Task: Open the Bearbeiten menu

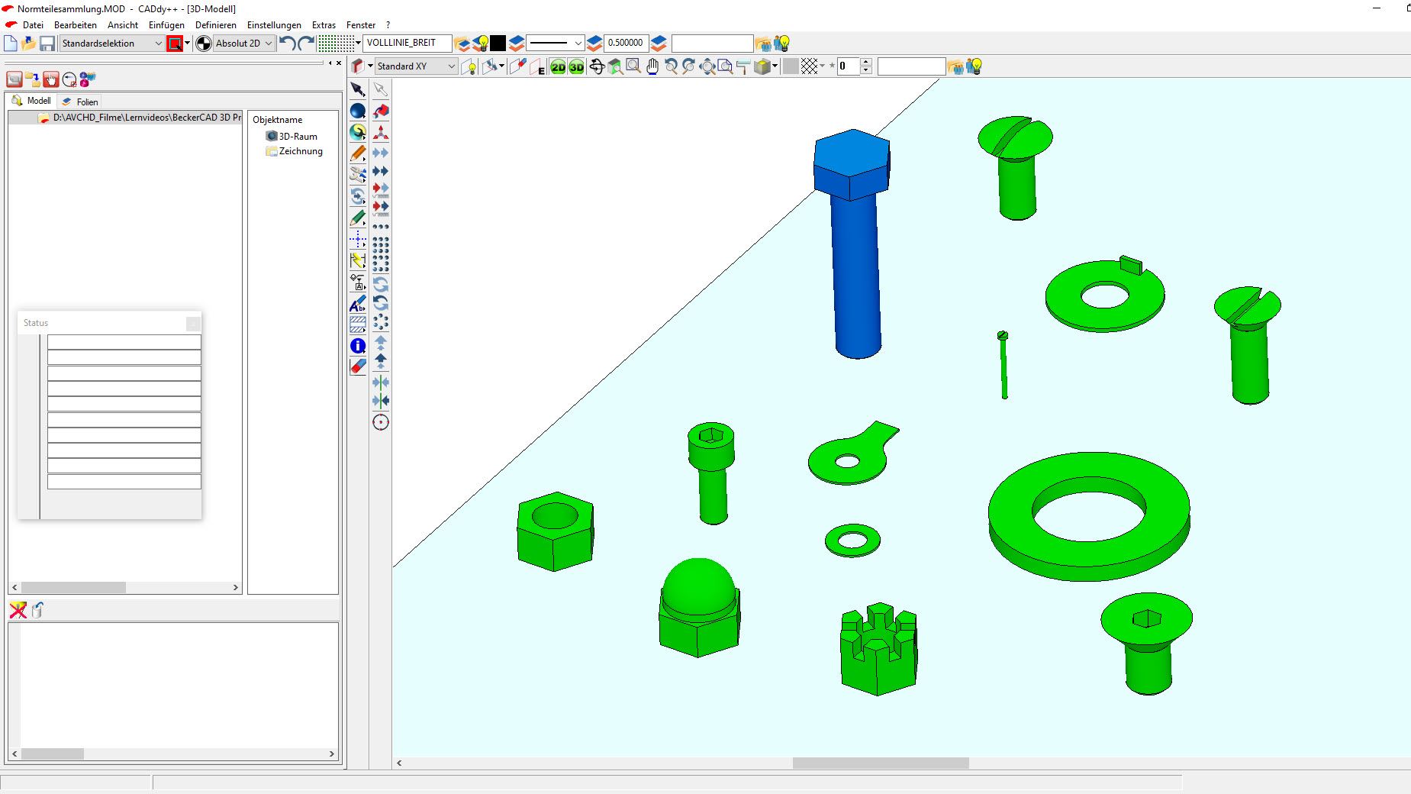Action: pos(76,25)
